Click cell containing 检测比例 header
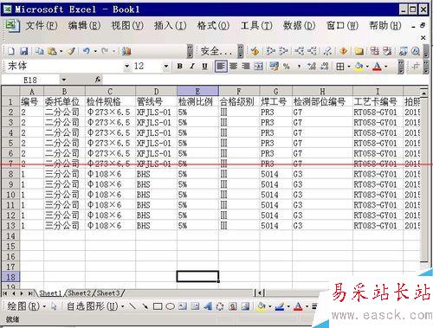433x328 pixels. click(x=197, y=101)
